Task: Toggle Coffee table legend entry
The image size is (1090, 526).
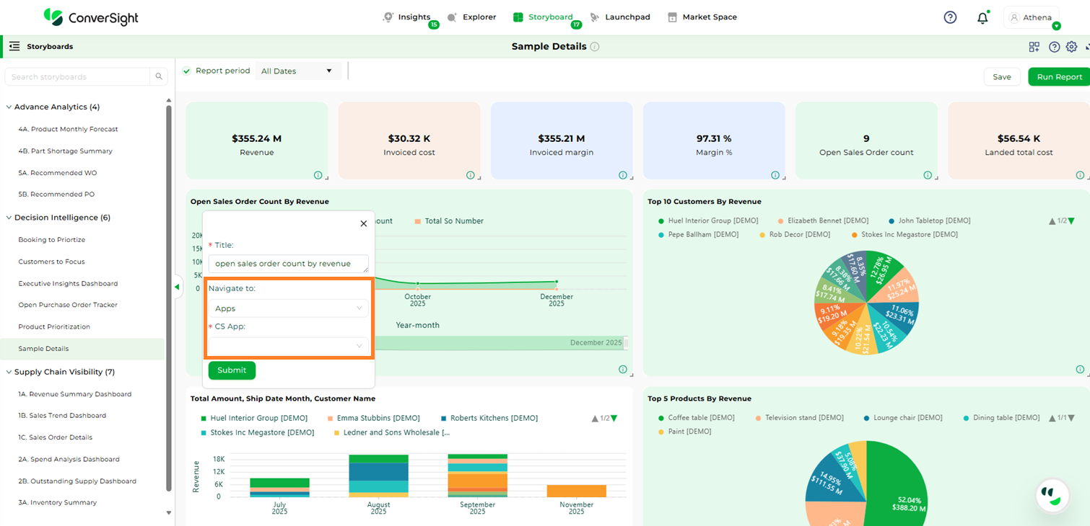Action: point(696,418)
